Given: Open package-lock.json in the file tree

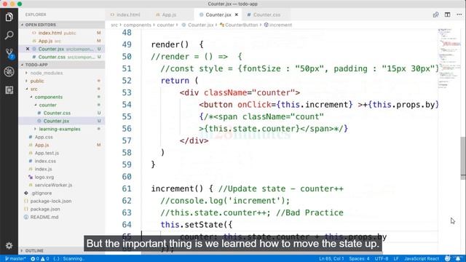Looking at the screenshot, I should tap(51, 201).
